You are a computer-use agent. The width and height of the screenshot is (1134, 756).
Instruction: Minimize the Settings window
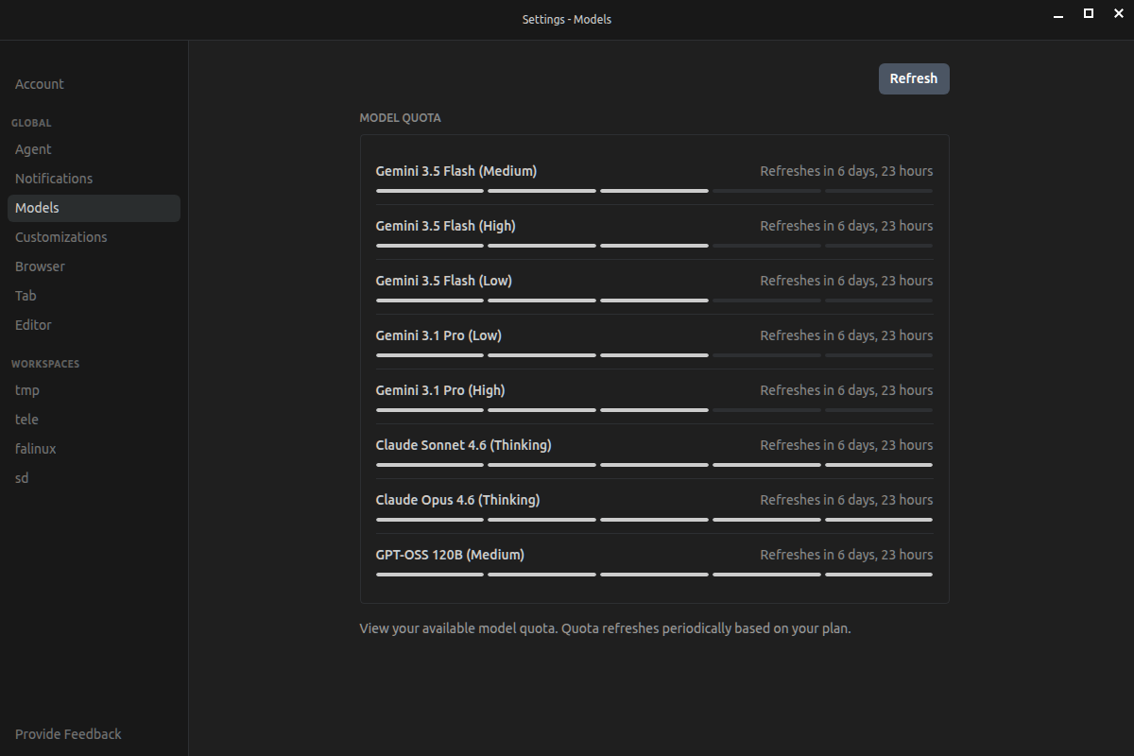point(1057,14)
